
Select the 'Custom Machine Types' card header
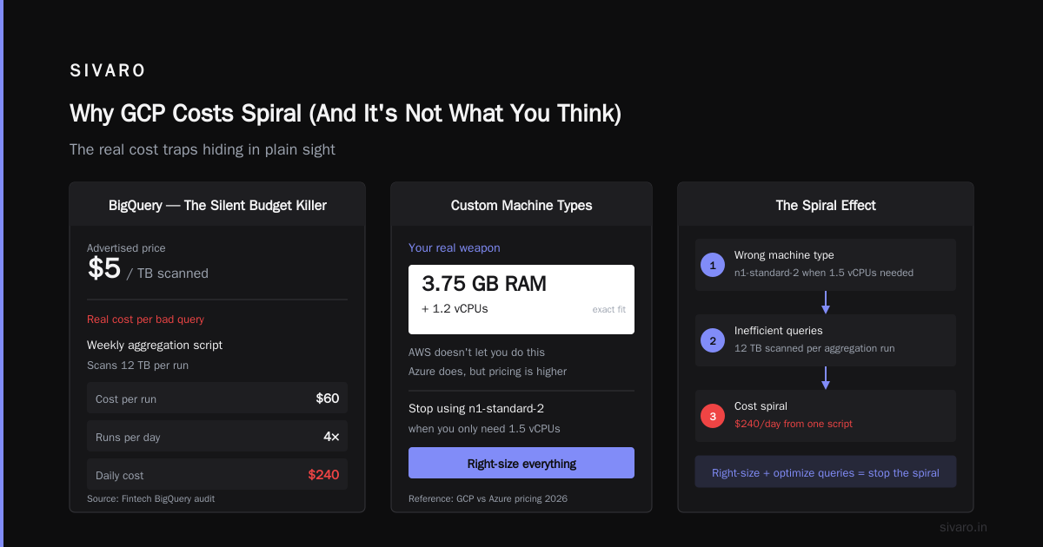click(521, 206)
